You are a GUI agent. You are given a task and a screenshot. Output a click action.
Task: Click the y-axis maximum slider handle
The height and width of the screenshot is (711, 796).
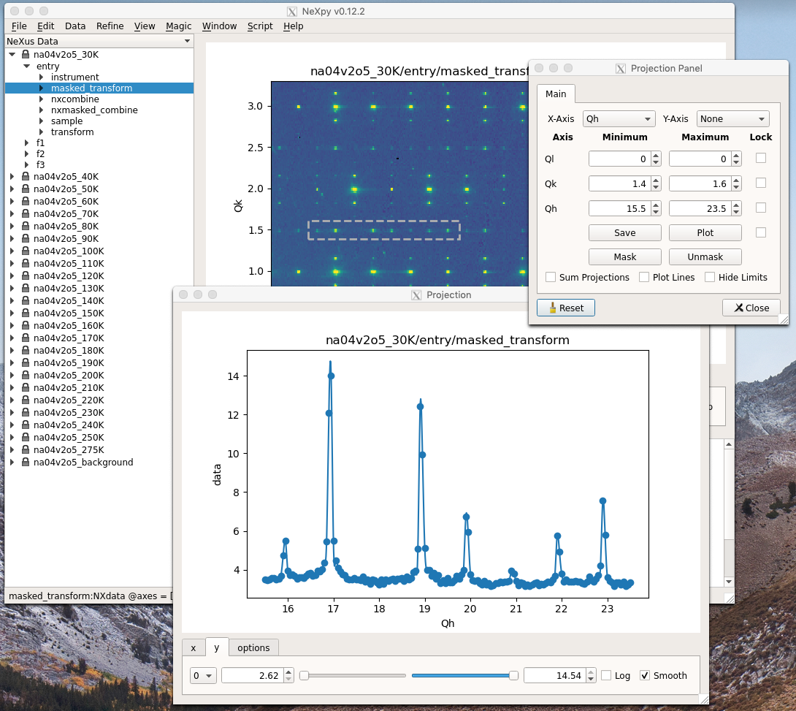pyautogui.click(x=513, y=676)
